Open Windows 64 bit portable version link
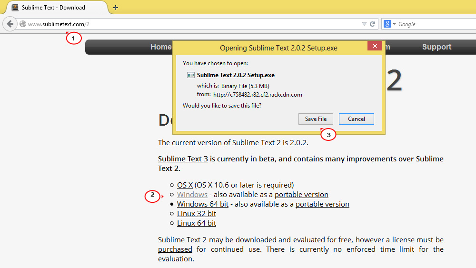Image resolution: width=476 pixels, height=268 pixels. (322, 204)
